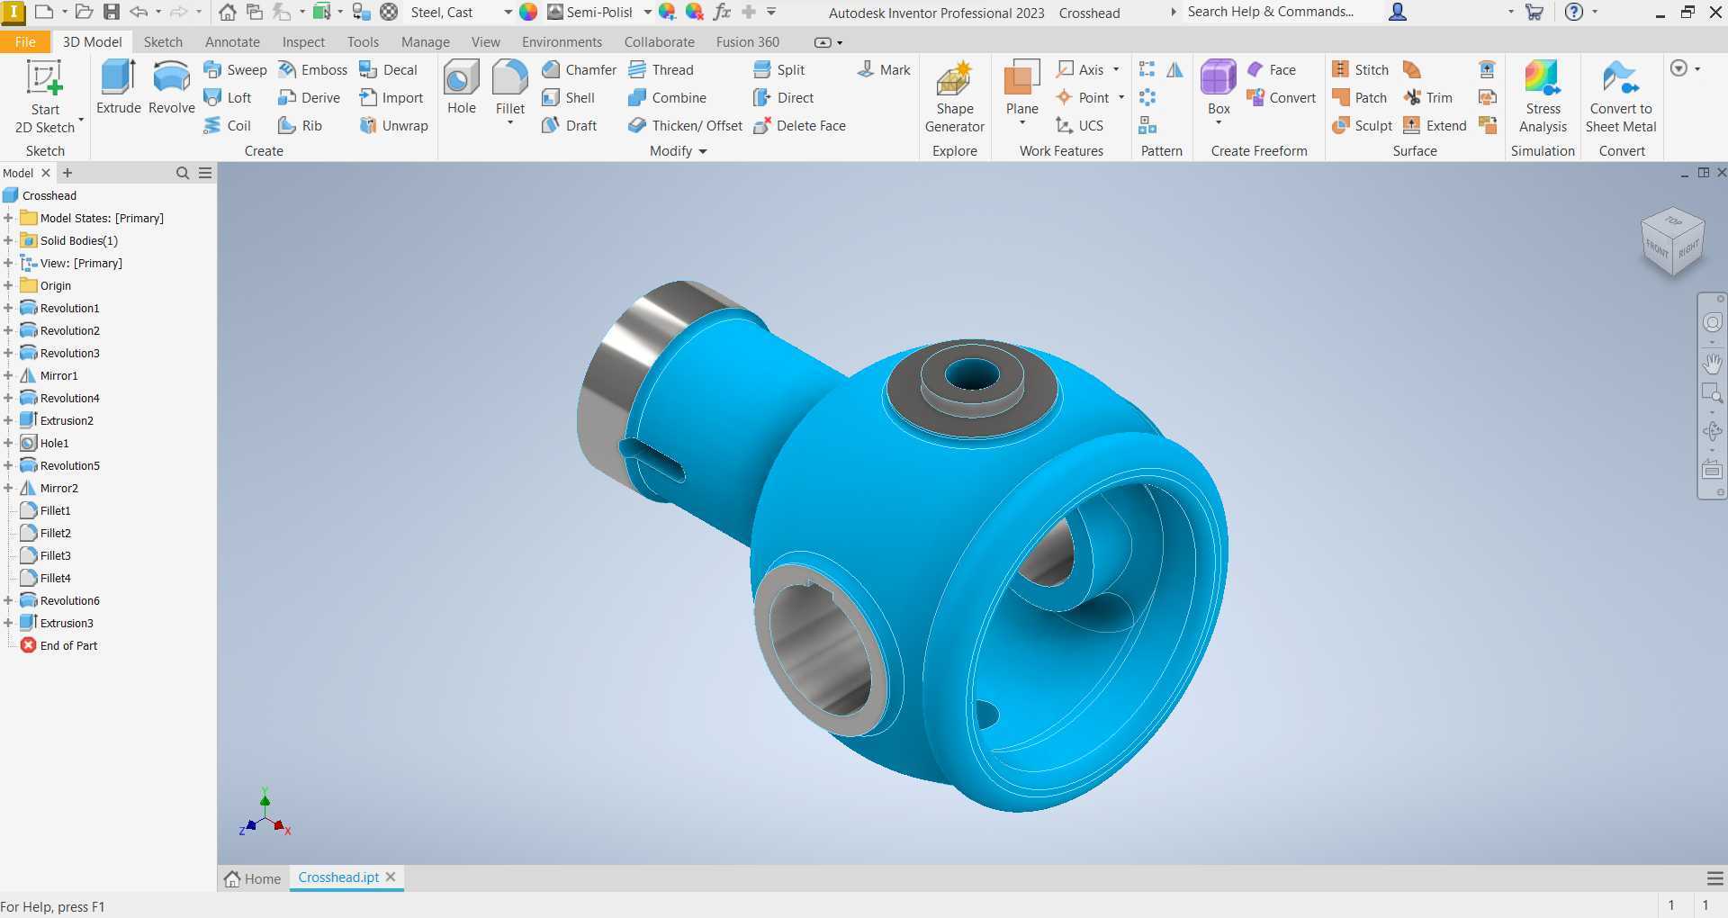Choose the Loft tool
The image size is (1728, 918).
(228, 97)
